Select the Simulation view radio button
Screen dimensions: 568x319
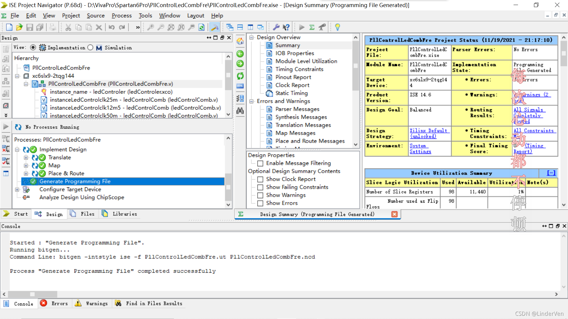pyautogui.click(x=91, y=48)
